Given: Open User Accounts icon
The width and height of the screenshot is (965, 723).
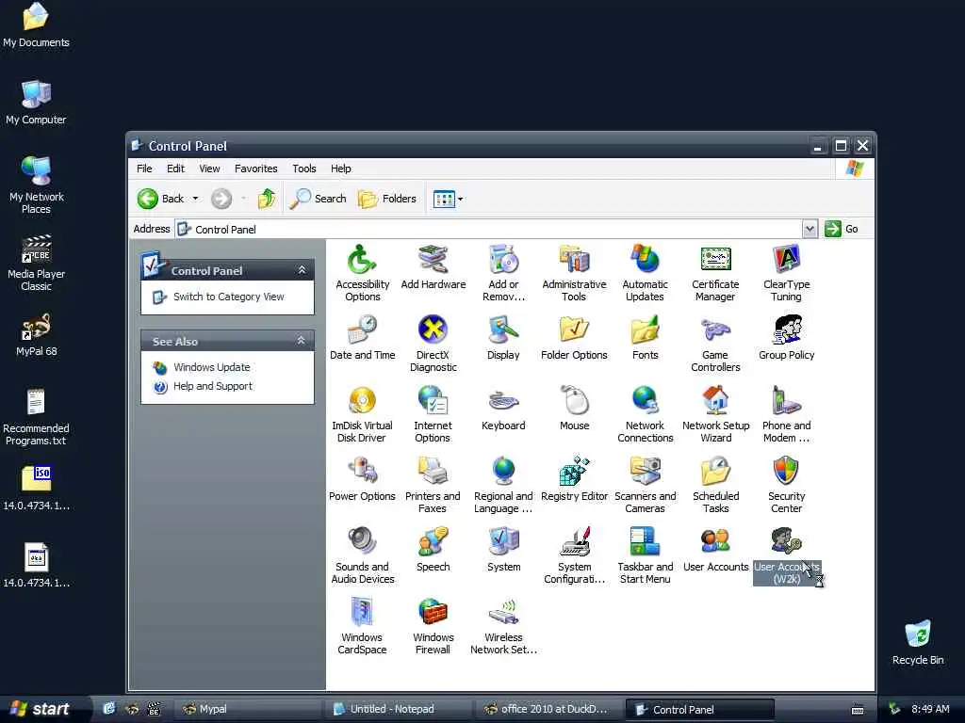Looking at the screenshot, I should click(715, 550).
